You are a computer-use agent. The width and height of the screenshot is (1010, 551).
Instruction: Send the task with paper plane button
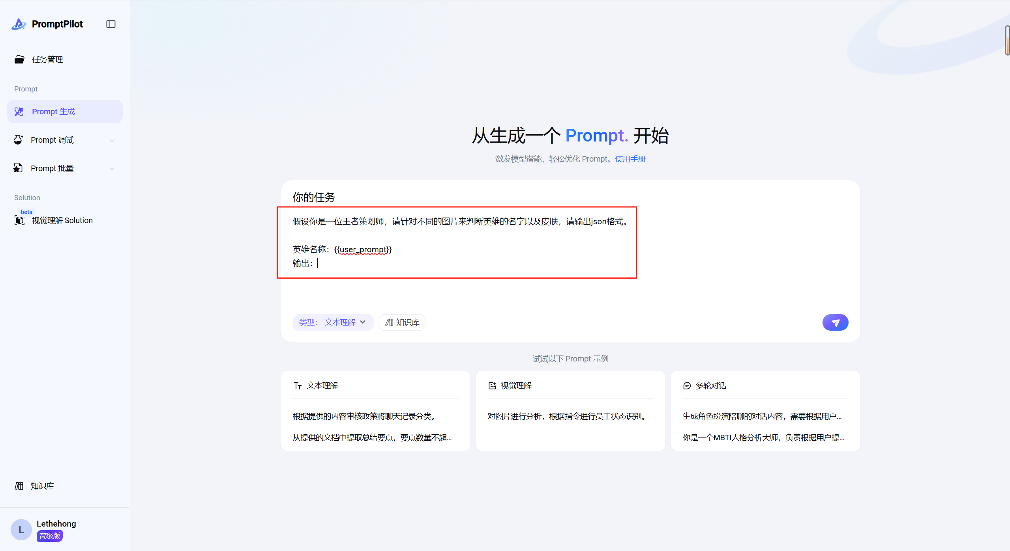click(835, 322)
